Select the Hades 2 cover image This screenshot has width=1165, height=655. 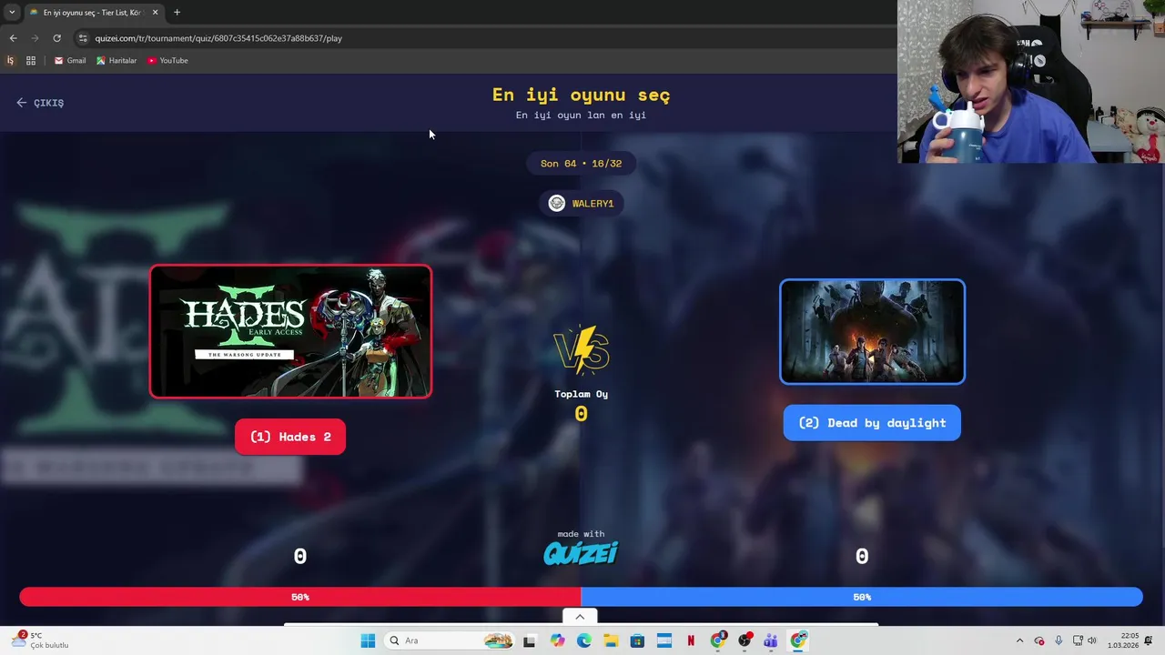pos(290,331)
